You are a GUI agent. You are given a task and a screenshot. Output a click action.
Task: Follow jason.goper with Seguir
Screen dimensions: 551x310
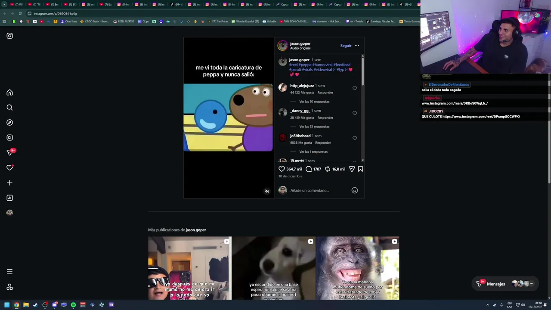click(346, 46)
